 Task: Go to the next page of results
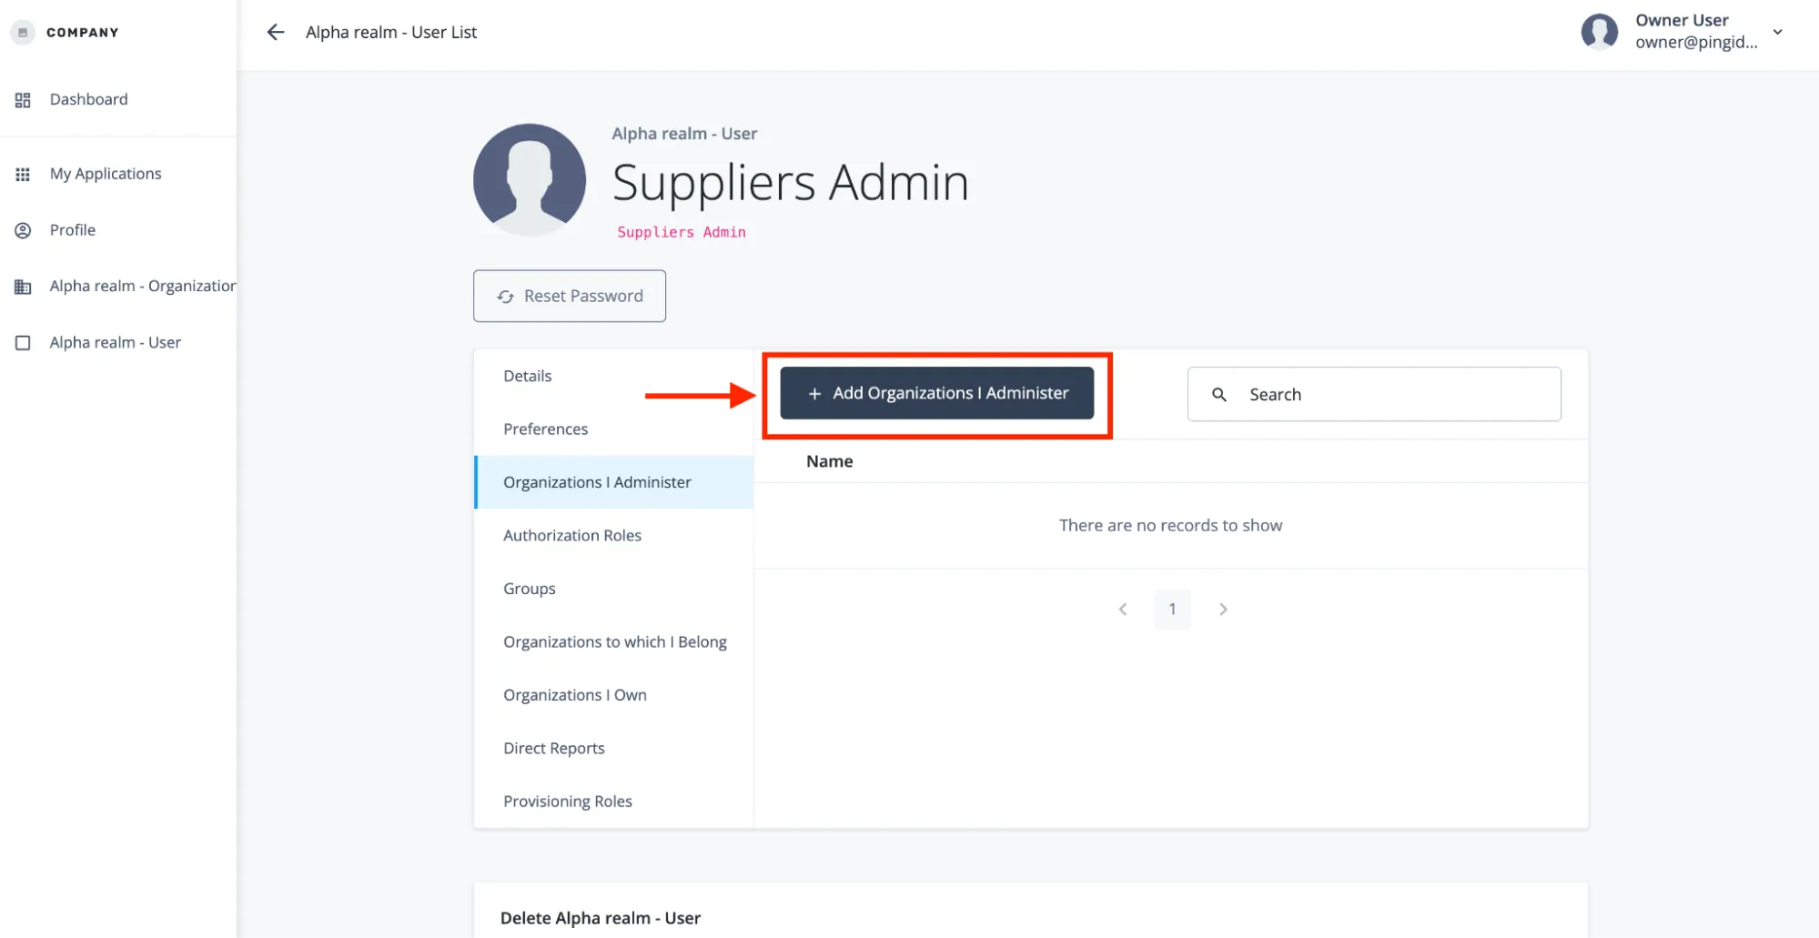[x=1223, y=610]
